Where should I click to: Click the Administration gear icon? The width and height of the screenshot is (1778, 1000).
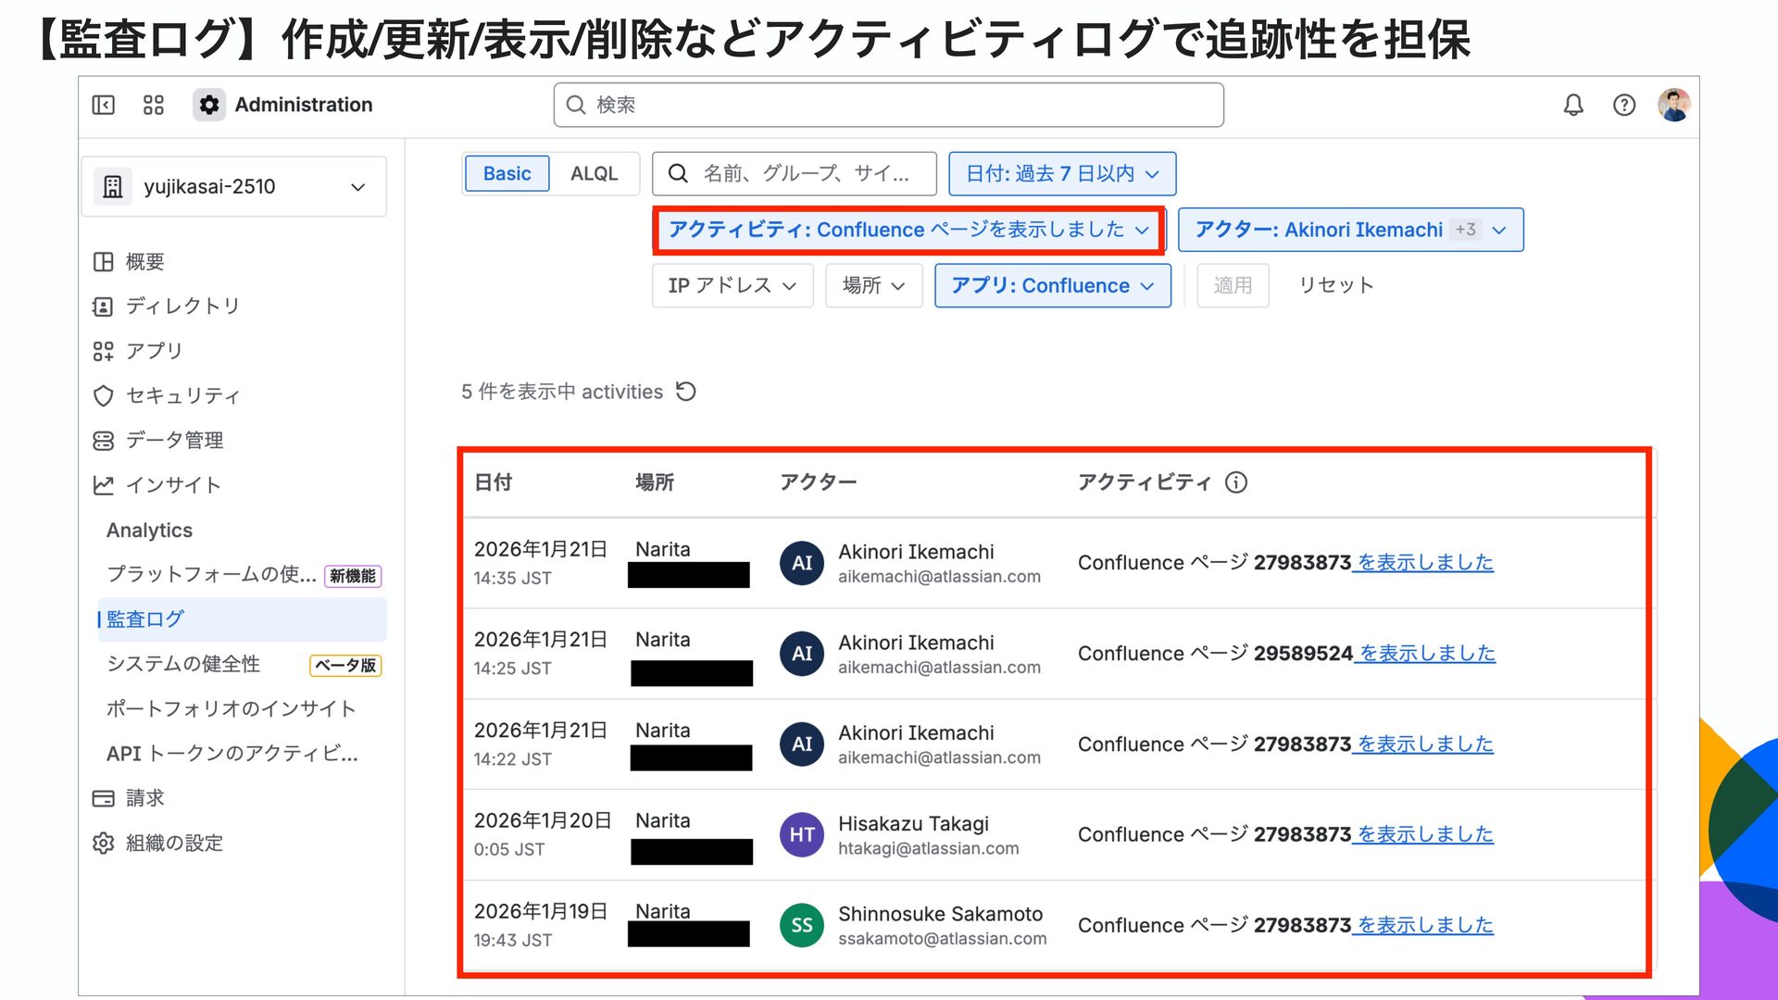click(209, 105)
